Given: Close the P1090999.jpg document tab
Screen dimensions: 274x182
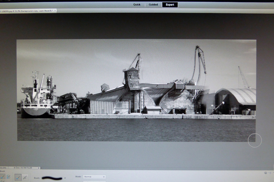Looking at the screenshot, I should [x=55, y=11].
